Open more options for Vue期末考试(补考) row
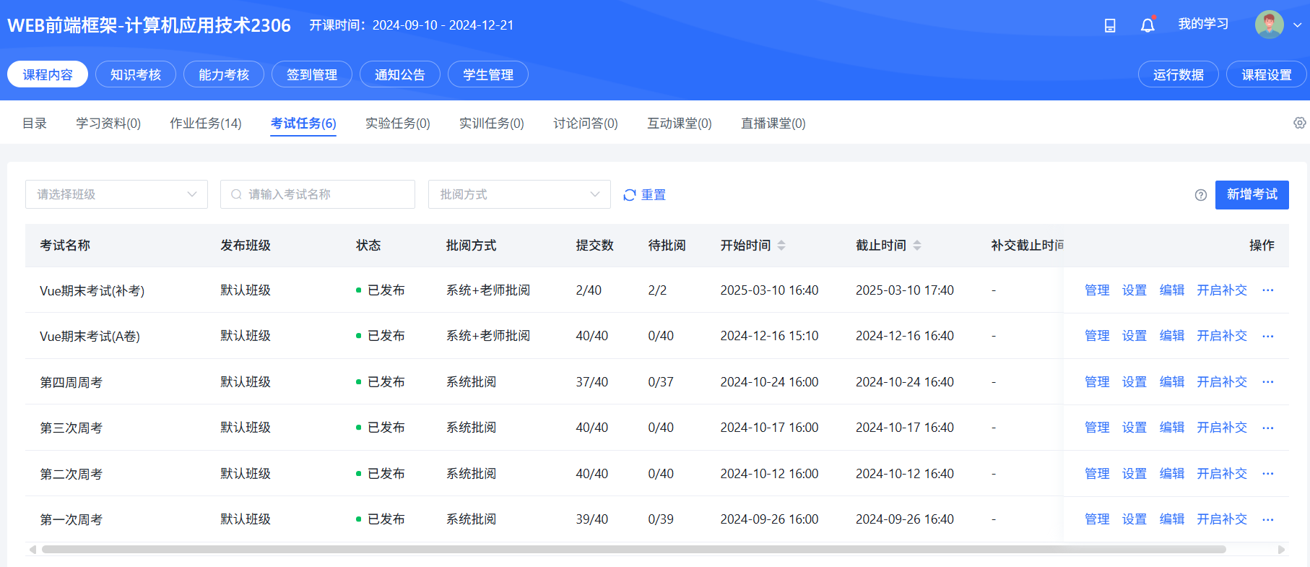Viewport: 1310px width, 567px height. [x=1268, y=290]
